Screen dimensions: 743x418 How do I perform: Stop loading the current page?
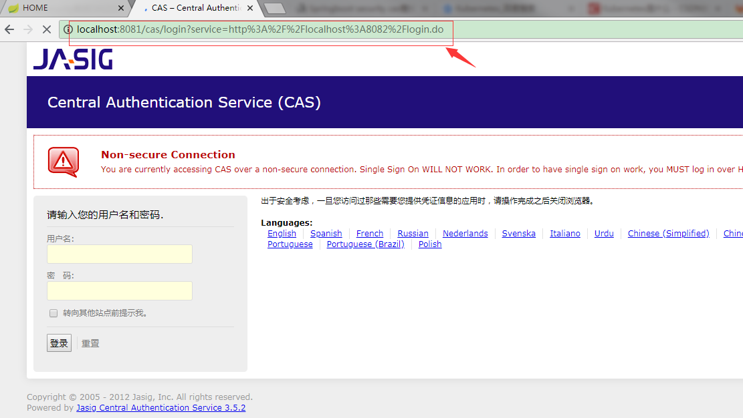coord(46,29)
